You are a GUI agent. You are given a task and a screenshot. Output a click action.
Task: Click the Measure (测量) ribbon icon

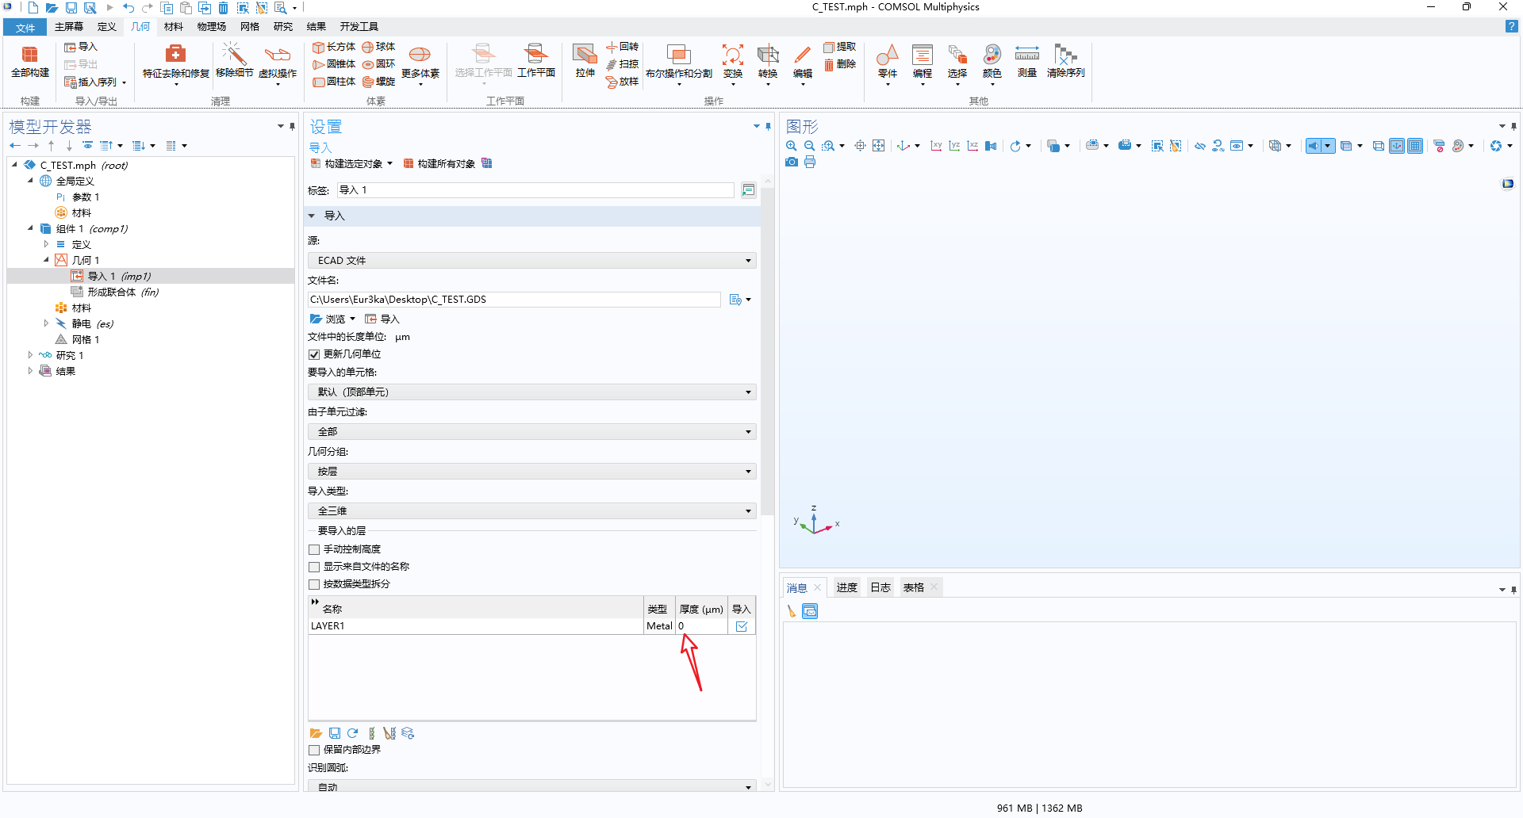[x=1027, y=62]
